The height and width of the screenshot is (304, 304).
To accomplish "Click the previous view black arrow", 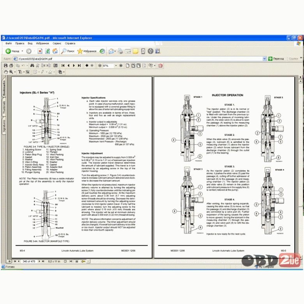I will coord(87,65).
